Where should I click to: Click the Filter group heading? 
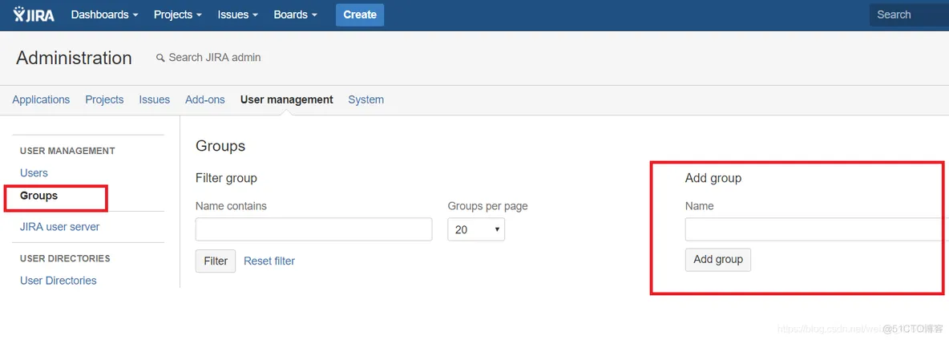226,179
